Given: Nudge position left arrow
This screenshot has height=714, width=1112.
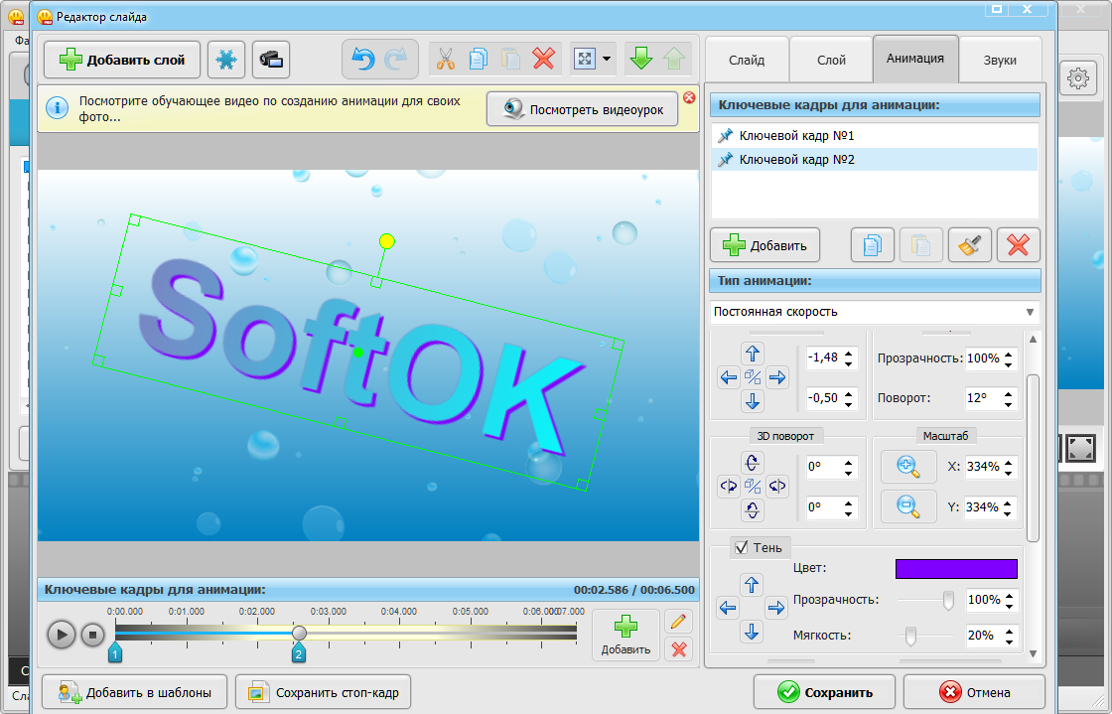Looking at the screenshot, I should point(729,377).
